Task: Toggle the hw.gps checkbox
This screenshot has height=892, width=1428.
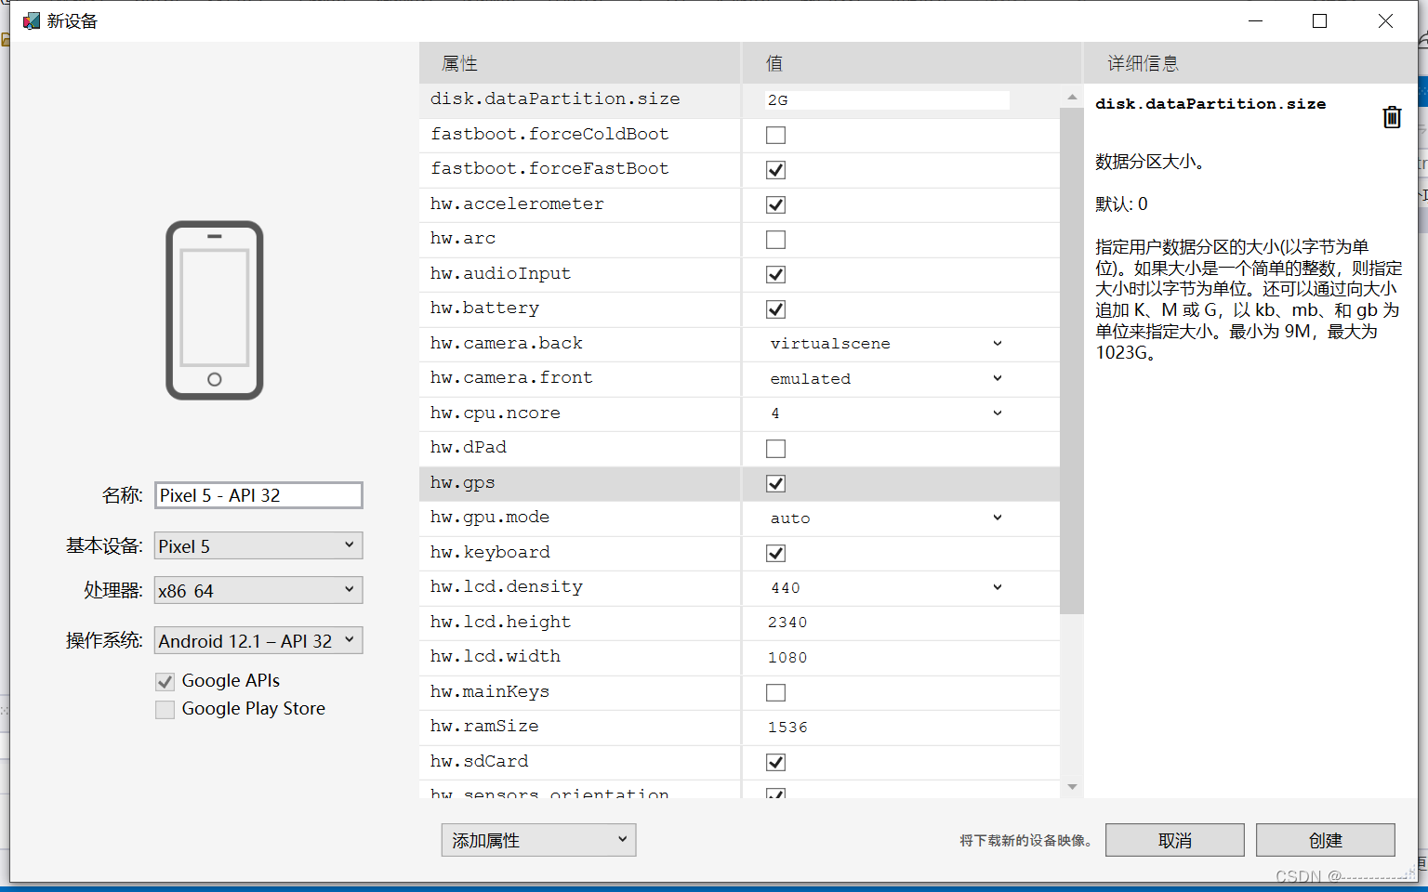Action: (775, 484)
